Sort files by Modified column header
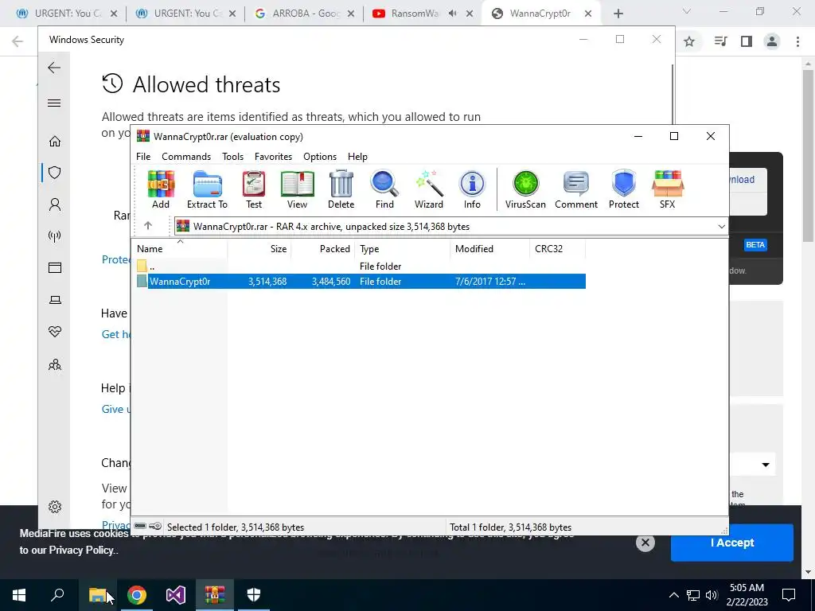This screenshot has width=815, height=611. coord(489,249)
